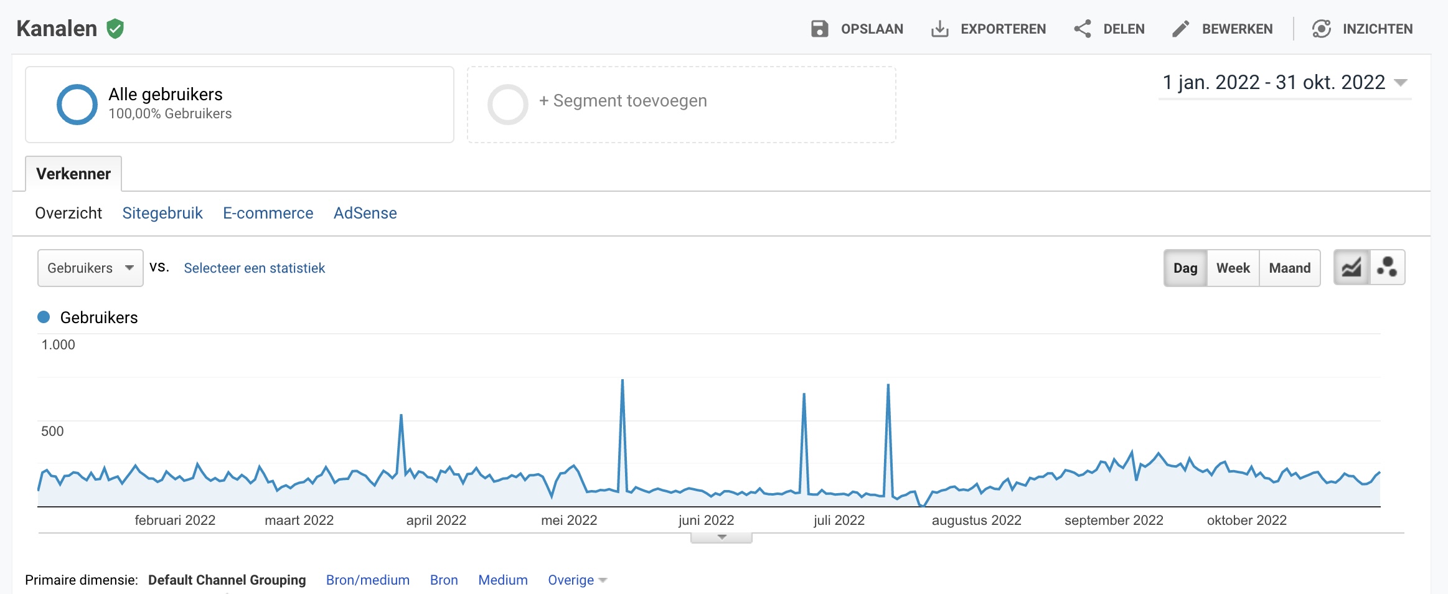
Task: Click the Primaire dimensie label
Action: [x=82, y=580]
